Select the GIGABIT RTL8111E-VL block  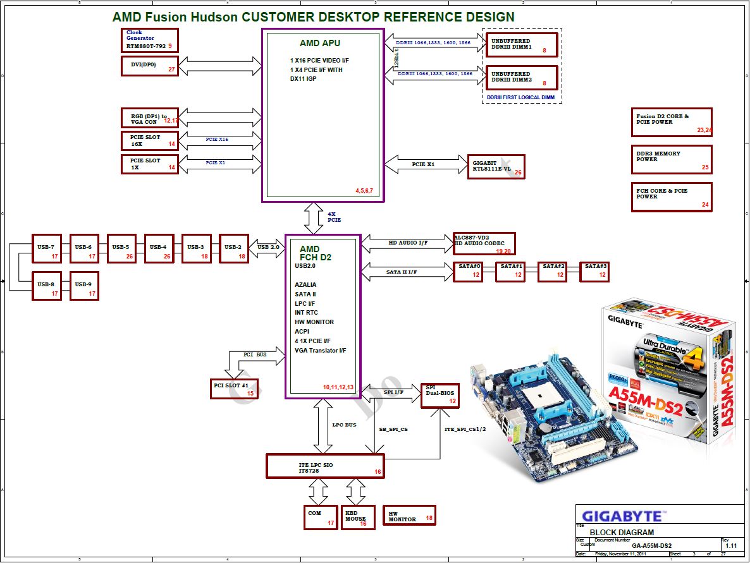pos(496,167)
